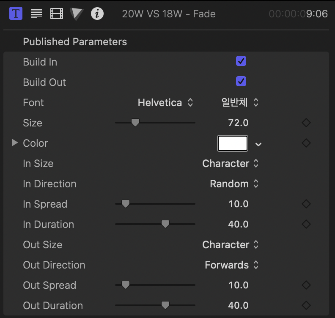The image size is (335, 318).
Task: Click the Size value field 72.0
Action: click(238, 123)
